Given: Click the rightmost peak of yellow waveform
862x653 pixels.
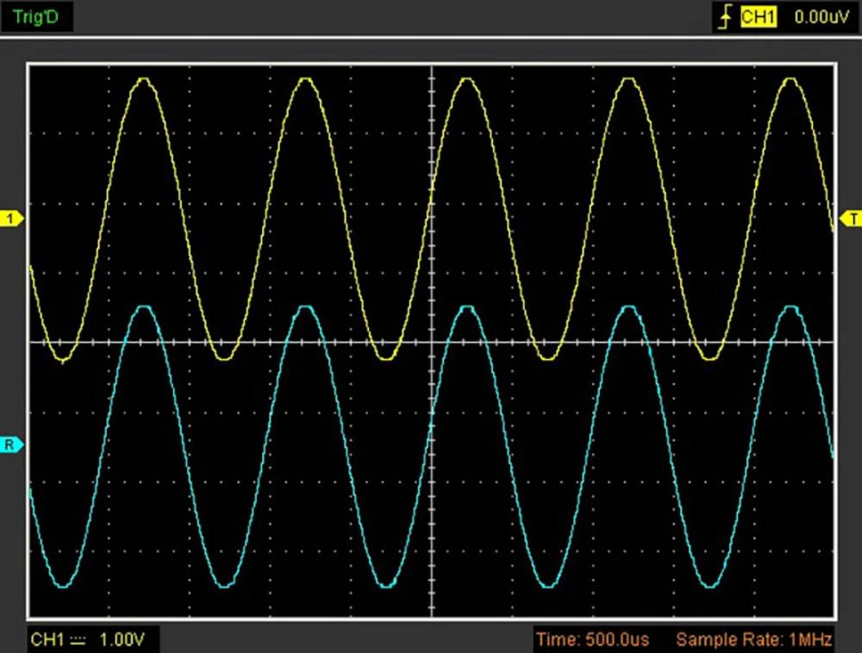Looking at the screenshot, I should (790, 79).
